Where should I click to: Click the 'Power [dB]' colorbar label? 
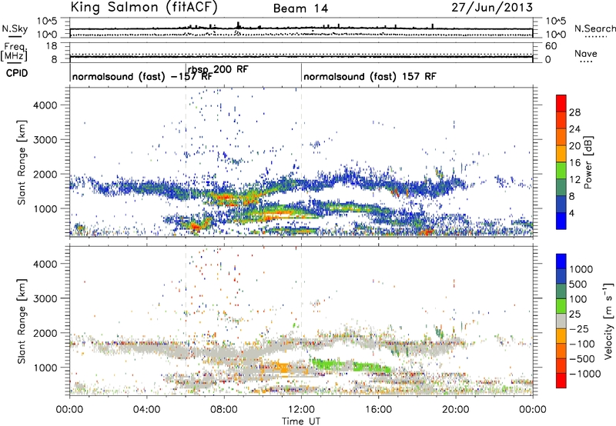click(588, 162)
